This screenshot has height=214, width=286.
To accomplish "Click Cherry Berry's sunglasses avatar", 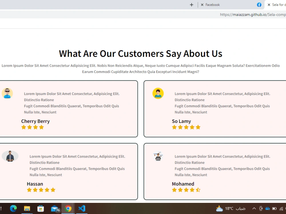I will click(7, 93).
